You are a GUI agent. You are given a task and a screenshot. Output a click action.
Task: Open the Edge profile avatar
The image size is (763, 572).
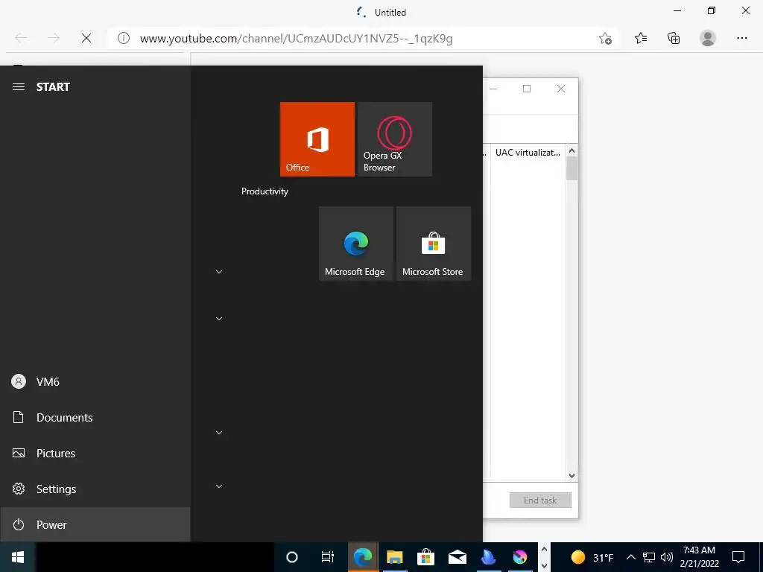[x=708, y=38]
